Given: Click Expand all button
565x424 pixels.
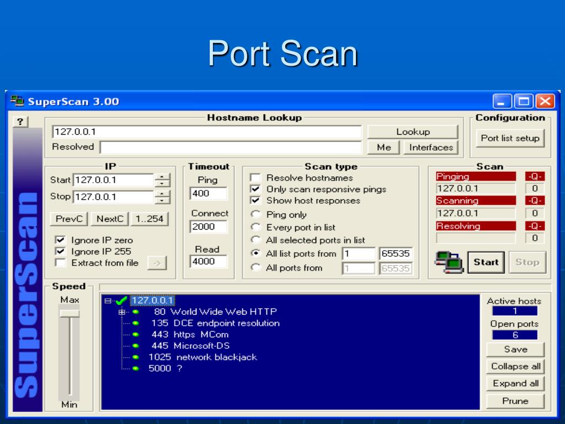Looking at the screenshot, I should pos(516,384).
